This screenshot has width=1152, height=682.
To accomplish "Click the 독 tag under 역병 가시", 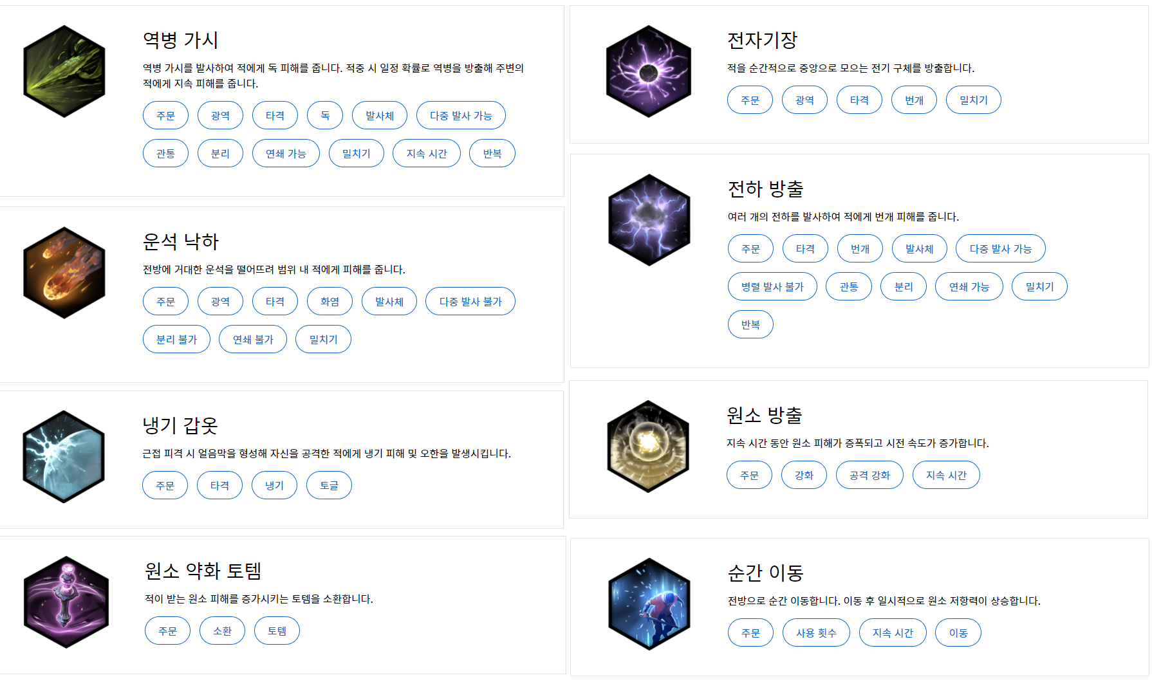I will click(325, 116).
